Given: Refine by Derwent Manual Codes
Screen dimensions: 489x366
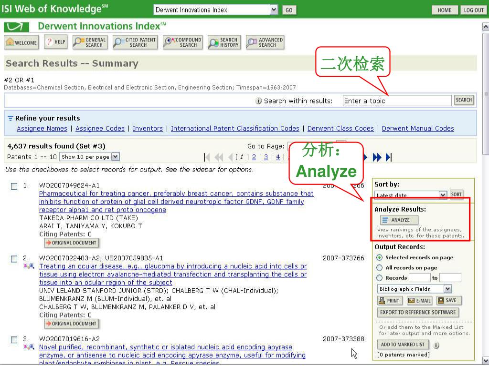Looking at the screenshot, I should pyautogui.click(x=418, y=129).
